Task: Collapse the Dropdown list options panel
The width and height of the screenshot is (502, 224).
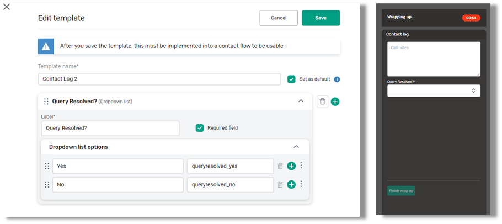Action: tap(296, 147)
